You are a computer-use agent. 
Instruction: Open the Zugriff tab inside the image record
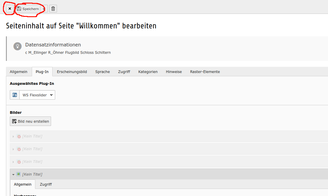pos(46,184)
